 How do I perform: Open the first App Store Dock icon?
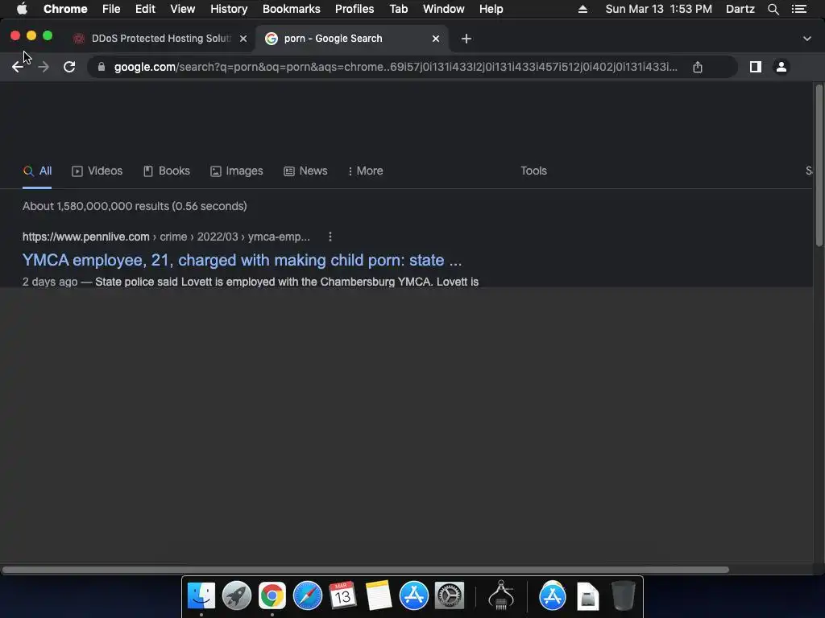point(413,596)
